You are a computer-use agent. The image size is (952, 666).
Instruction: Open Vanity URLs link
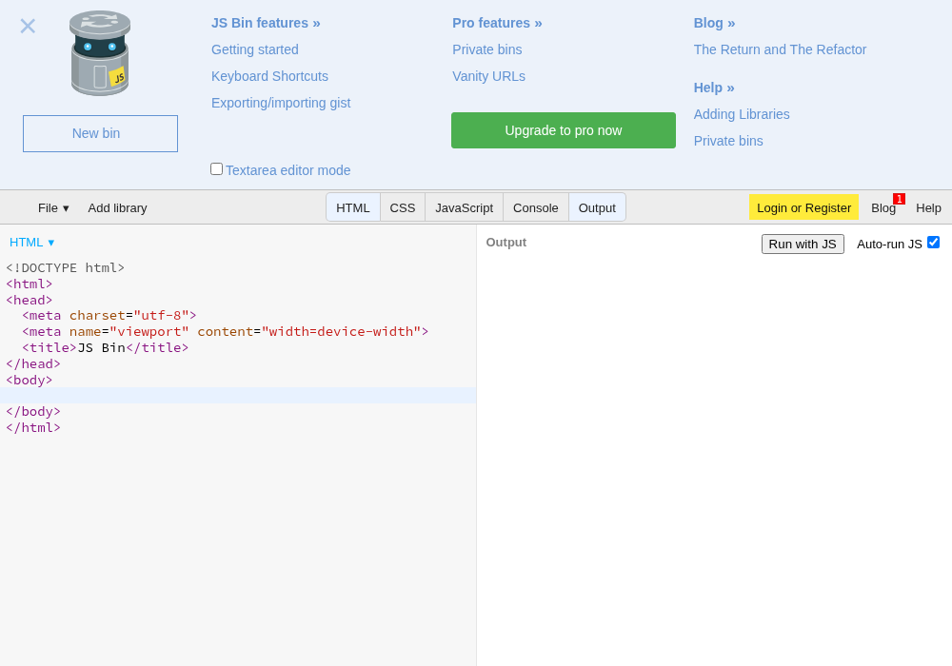pos(488,76)
